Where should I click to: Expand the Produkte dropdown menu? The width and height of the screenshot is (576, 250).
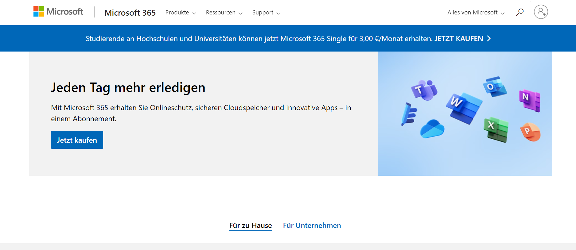[181, 13]
